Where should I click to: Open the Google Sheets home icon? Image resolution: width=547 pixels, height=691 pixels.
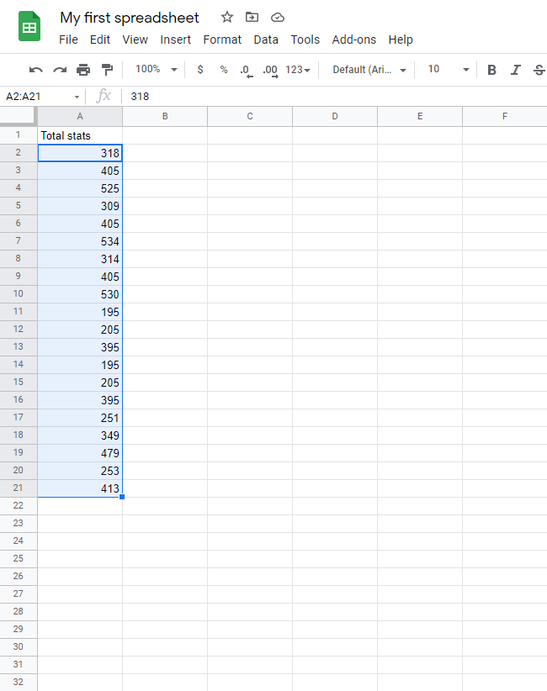pos(30,27)
